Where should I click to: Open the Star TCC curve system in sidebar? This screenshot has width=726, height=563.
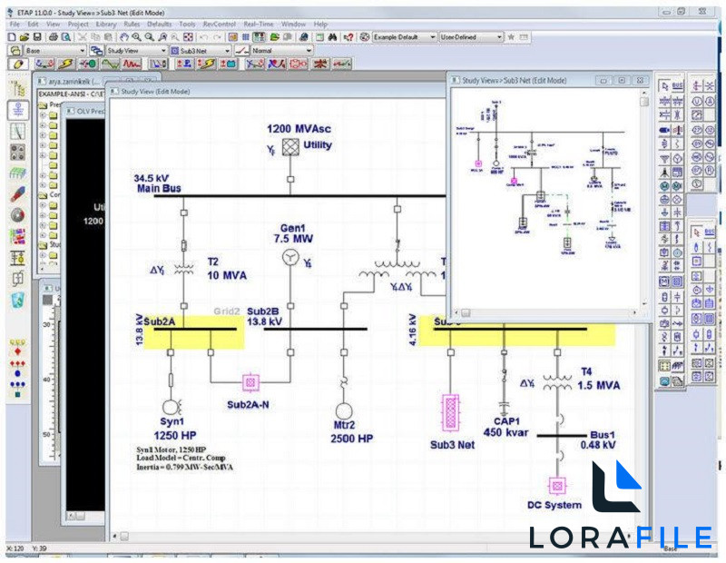coord(18,132)
